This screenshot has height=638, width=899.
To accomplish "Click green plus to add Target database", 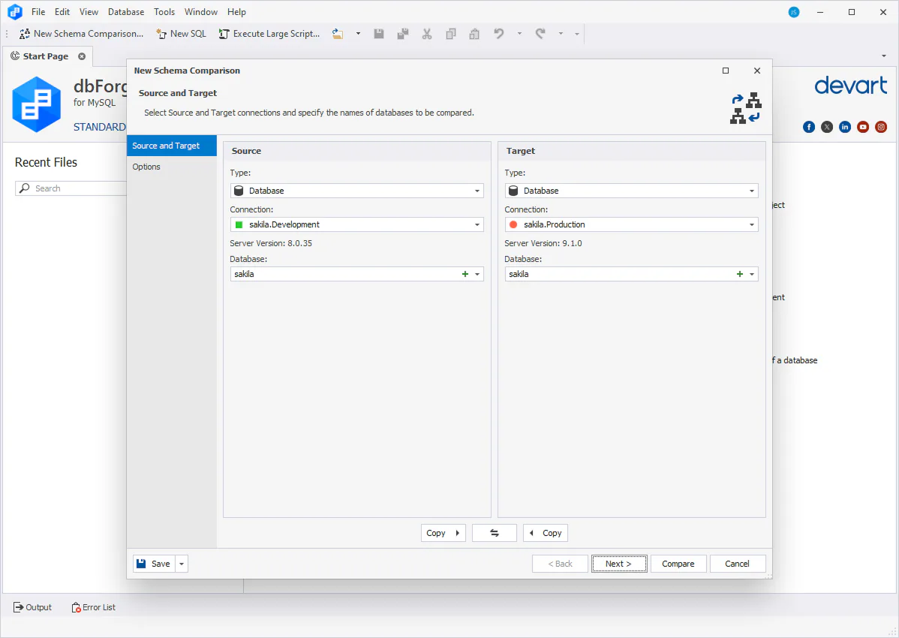I will click(740, 274).
